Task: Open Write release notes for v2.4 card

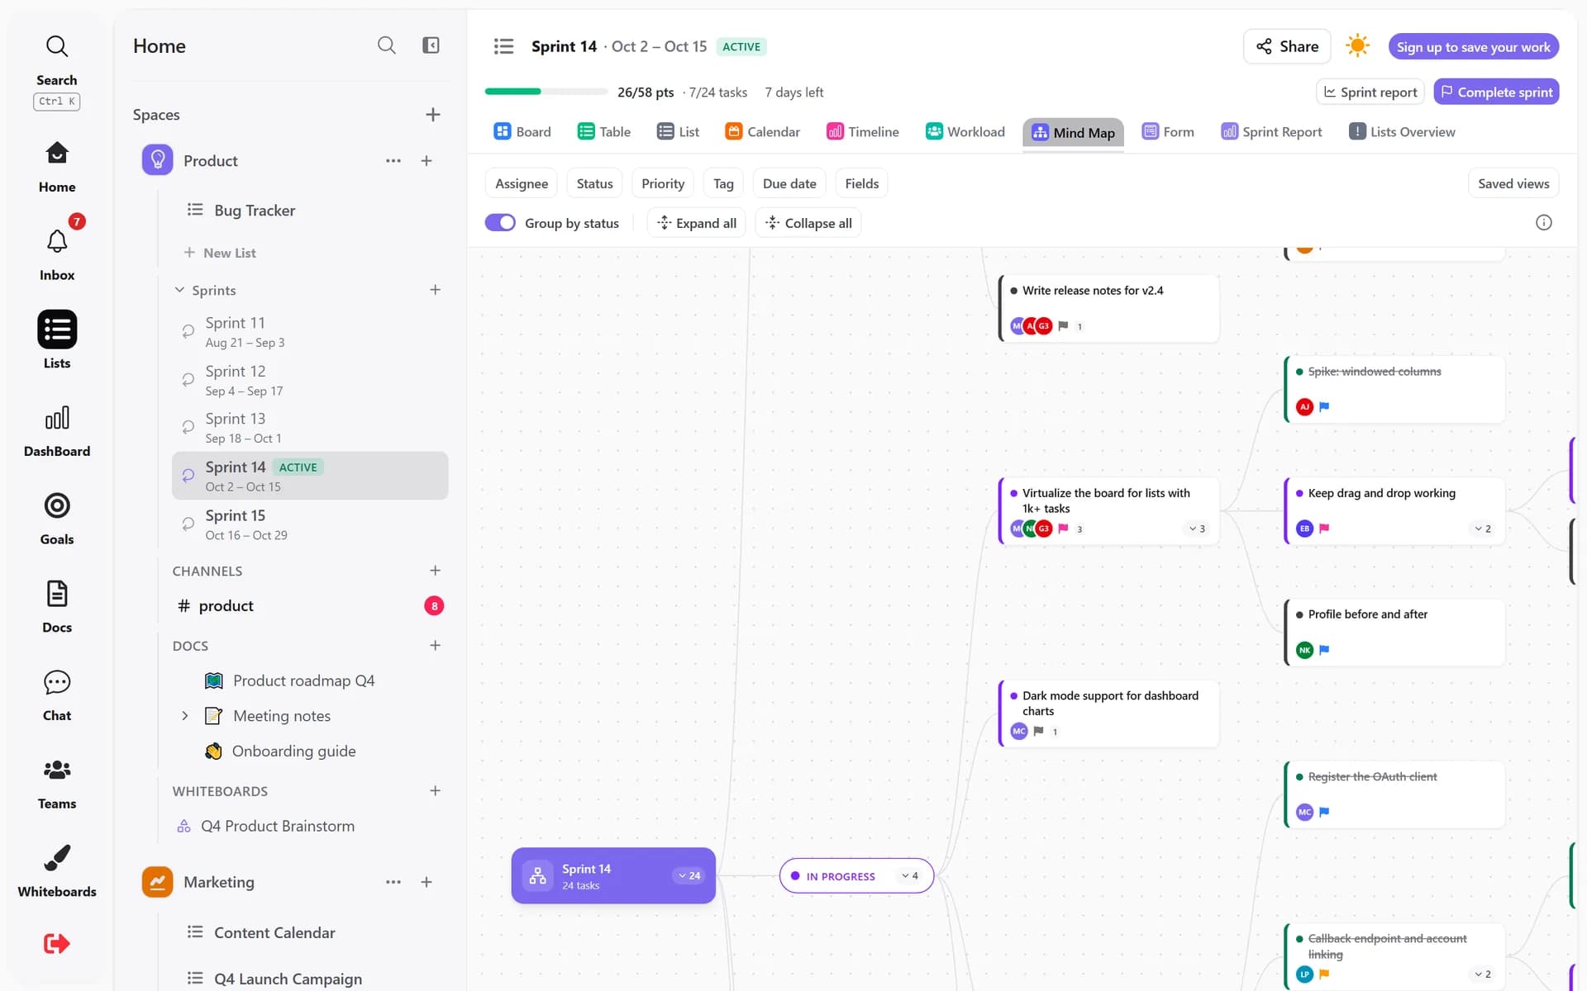Action: [x=1109, y=308]
